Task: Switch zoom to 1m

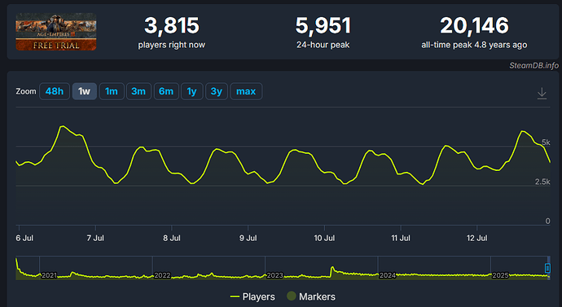Action: click(x=112, y=91)
